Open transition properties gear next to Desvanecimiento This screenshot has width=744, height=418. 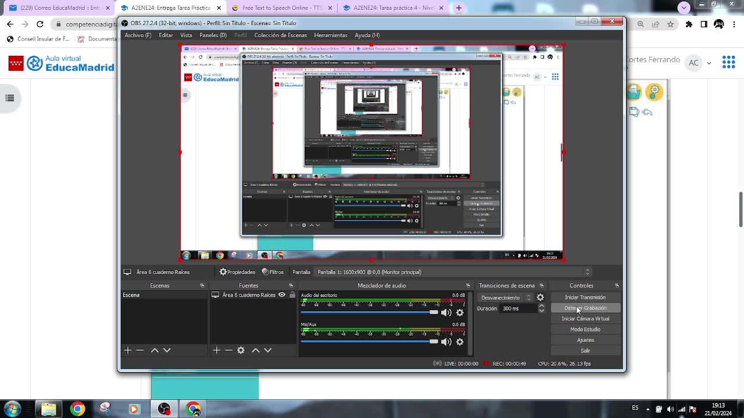pos(541,297)
